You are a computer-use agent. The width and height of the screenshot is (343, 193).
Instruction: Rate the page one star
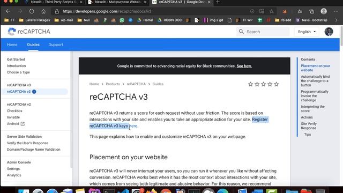pos(250,84)
